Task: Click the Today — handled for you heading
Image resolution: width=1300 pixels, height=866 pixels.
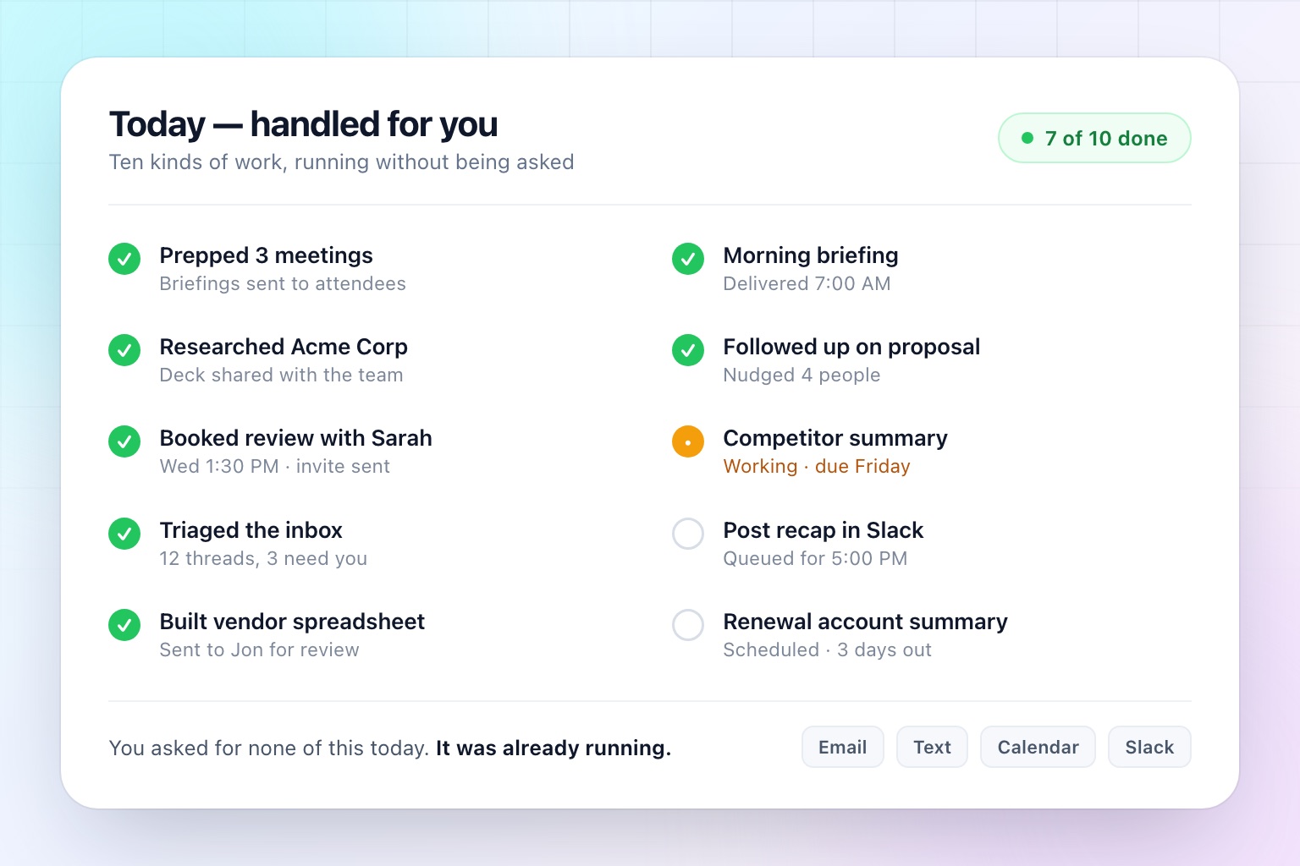Action: point(303,124)
